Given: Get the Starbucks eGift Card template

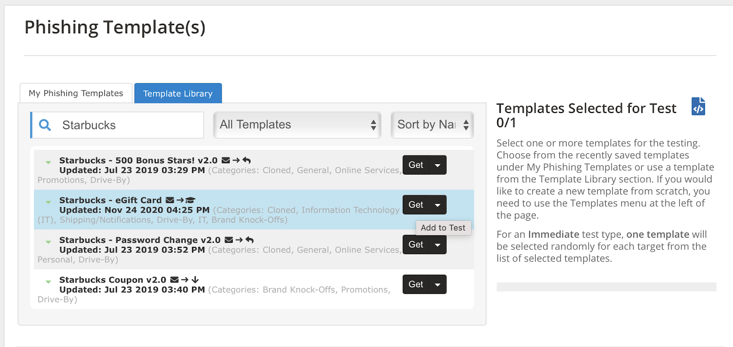Looking at the screenshot, I should pyautogui.click(x=416, y=205).
